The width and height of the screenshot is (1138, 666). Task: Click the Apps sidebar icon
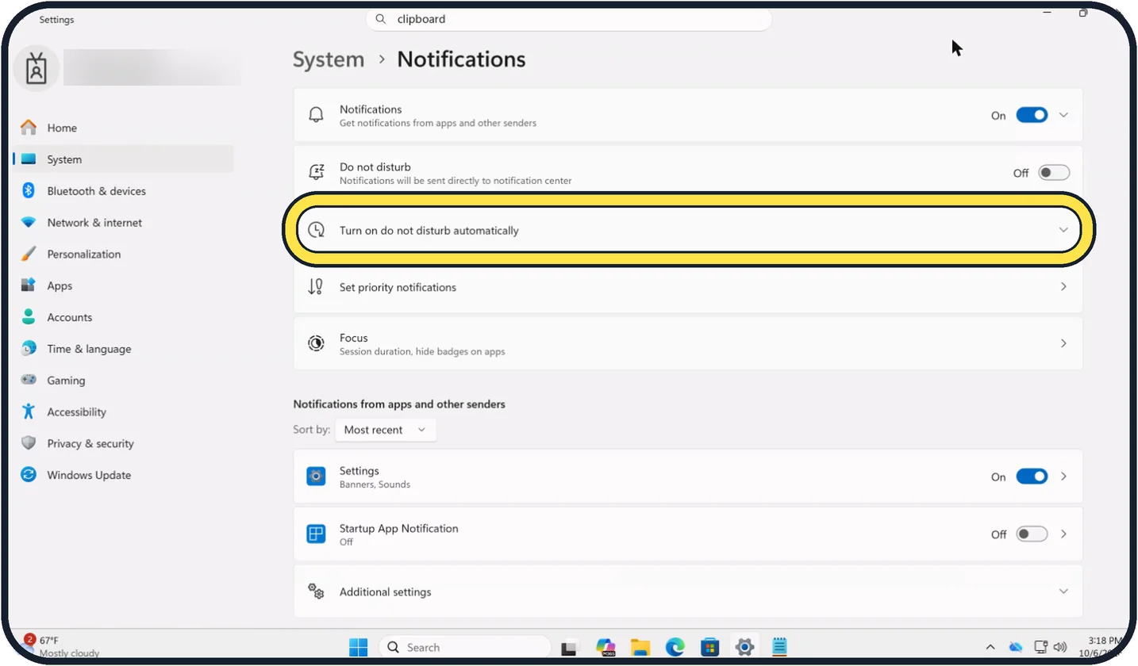(29, 285)
